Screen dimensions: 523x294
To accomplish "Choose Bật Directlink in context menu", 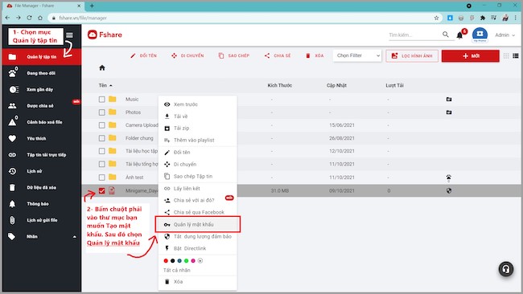I will pos(197,248).
